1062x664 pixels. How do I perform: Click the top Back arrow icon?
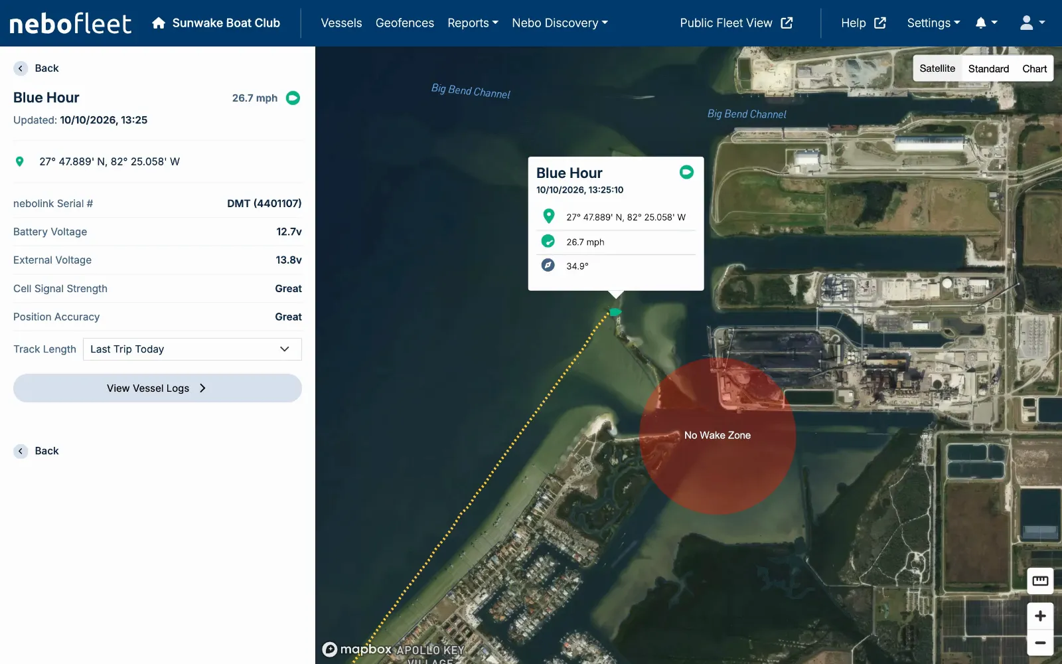[21, 68]
